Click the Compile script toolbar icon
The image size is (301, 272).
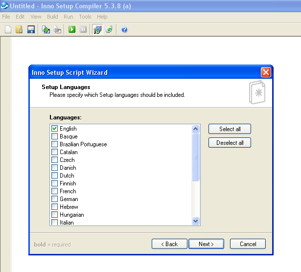[46, 29]
